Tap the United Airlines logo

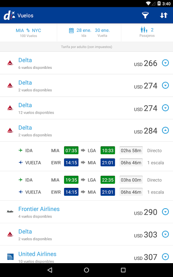(10, 257)
